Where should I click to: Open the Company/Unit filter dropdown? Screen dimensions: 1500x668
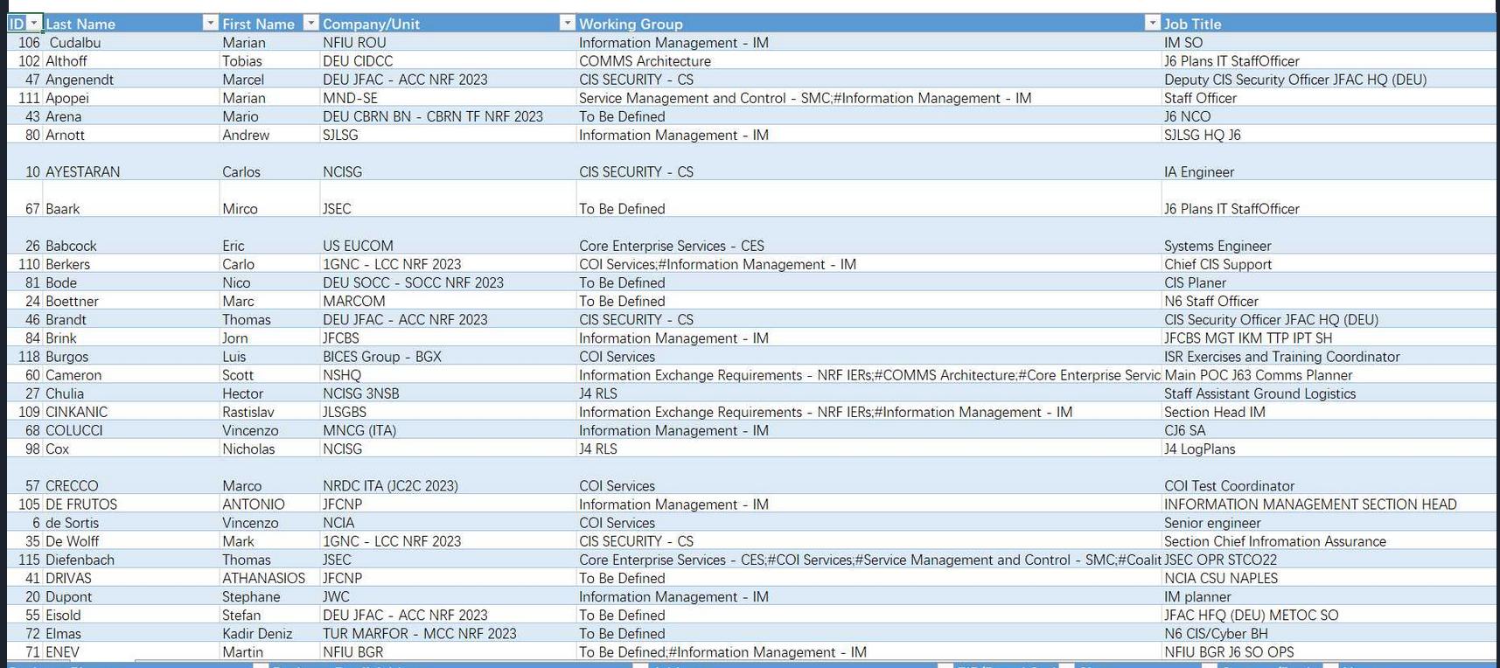point(567,23)
